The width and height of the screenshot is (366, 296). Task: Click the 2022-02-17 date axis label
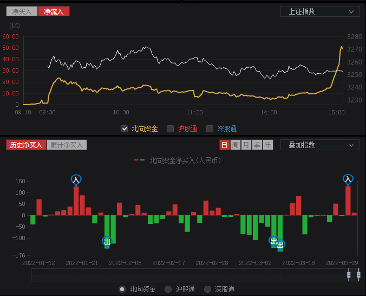(168, 263)
